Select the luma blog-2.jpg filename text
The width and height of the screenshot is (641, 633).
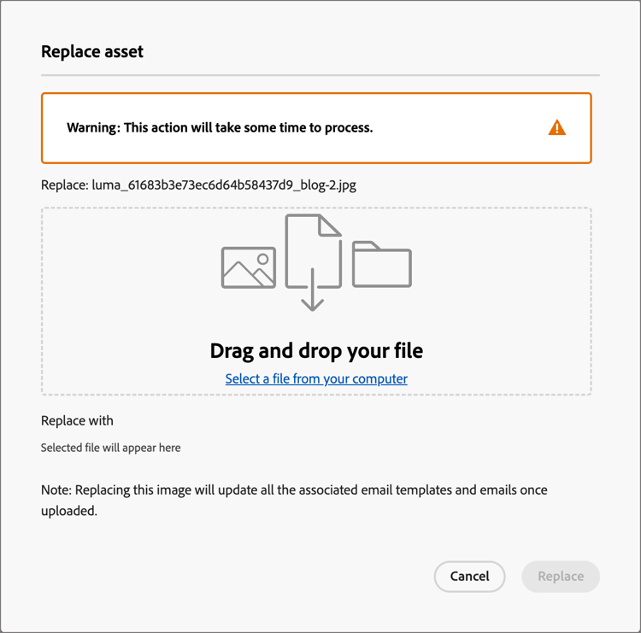click(x=224, y=185)
